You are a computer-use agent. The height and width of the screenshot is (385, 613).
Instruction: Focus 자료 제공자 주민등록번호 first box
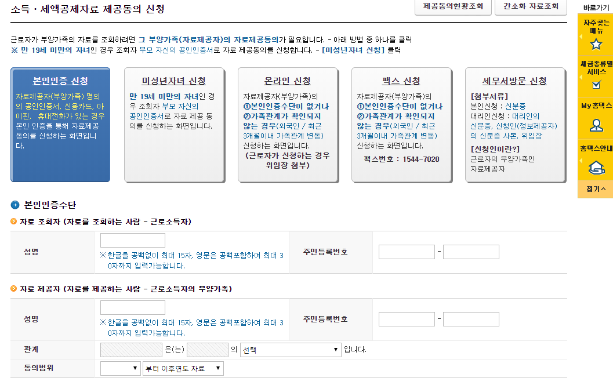407,319
